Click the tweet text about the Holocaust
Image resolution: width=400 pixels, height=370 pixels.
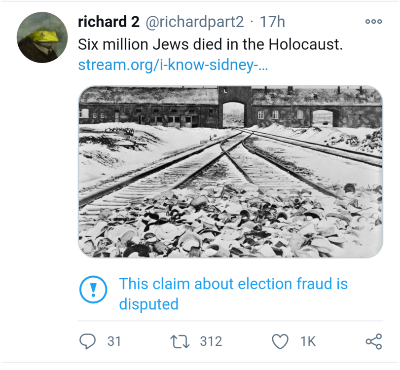(210, 44)
